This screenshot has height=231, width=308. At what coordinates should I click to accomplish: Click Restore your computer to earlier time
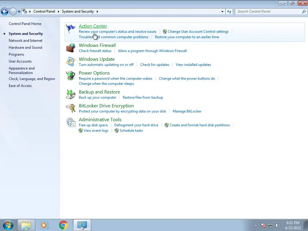tap(187, 37)
